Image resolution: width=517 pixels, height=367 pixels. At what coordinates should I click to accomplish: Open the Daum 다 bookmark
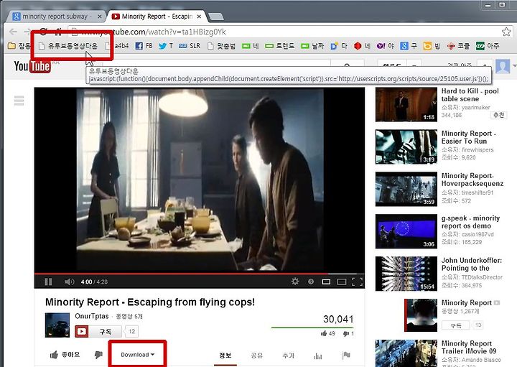click(x=339, y=46)
